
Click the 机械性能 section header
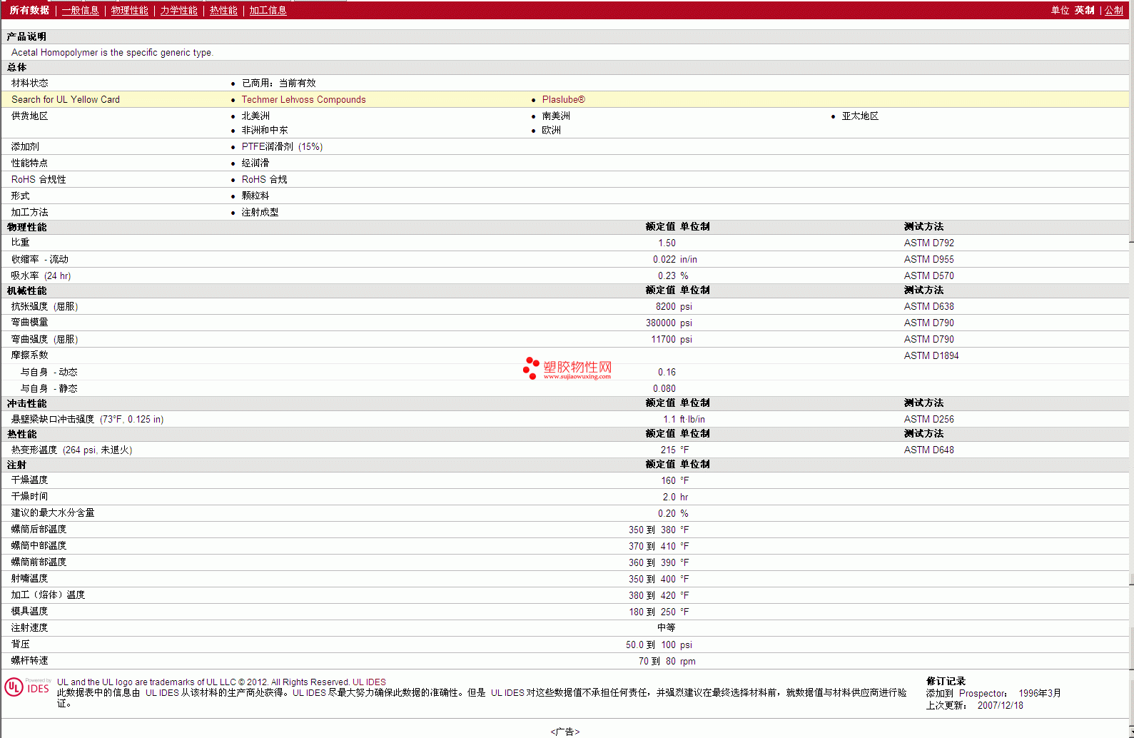coord(26,291)
